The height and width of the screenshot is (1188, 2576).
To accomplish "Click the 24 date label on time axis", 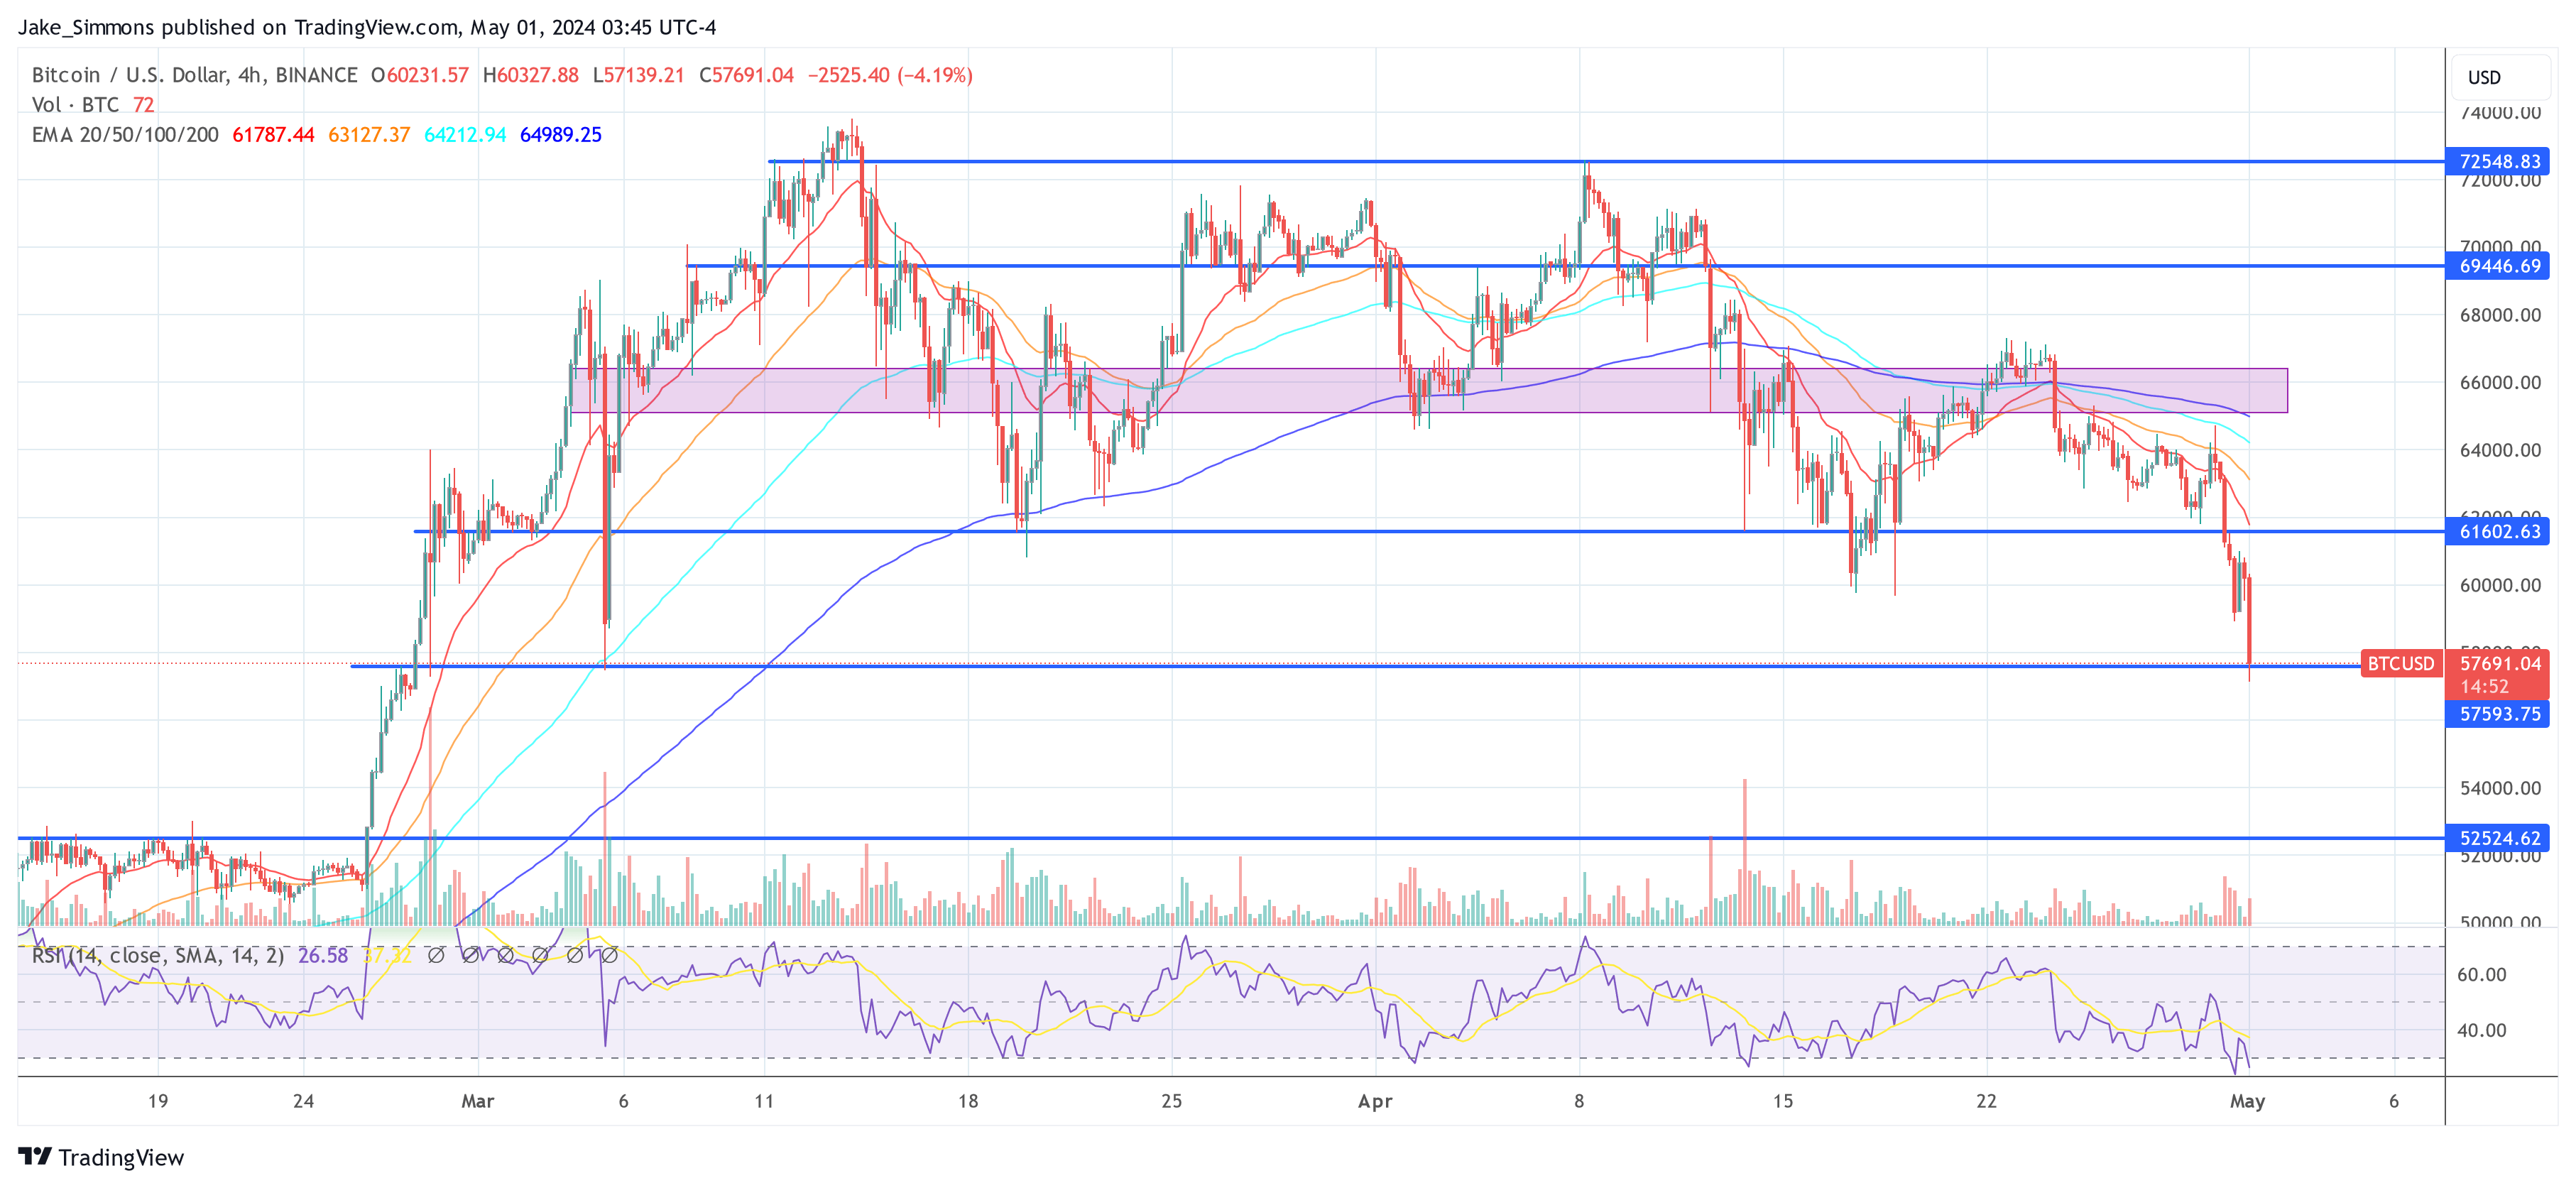I will click(304, 1101).
